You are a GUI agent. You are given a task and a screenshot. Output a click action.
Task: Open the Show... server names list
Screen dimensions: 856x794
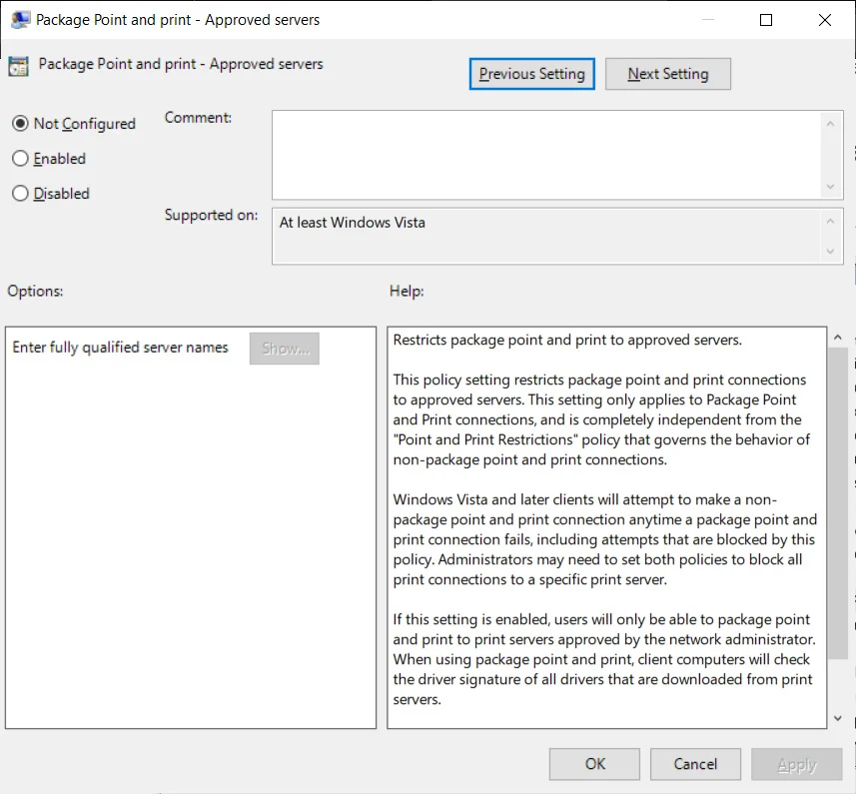(x=285, y=349)
